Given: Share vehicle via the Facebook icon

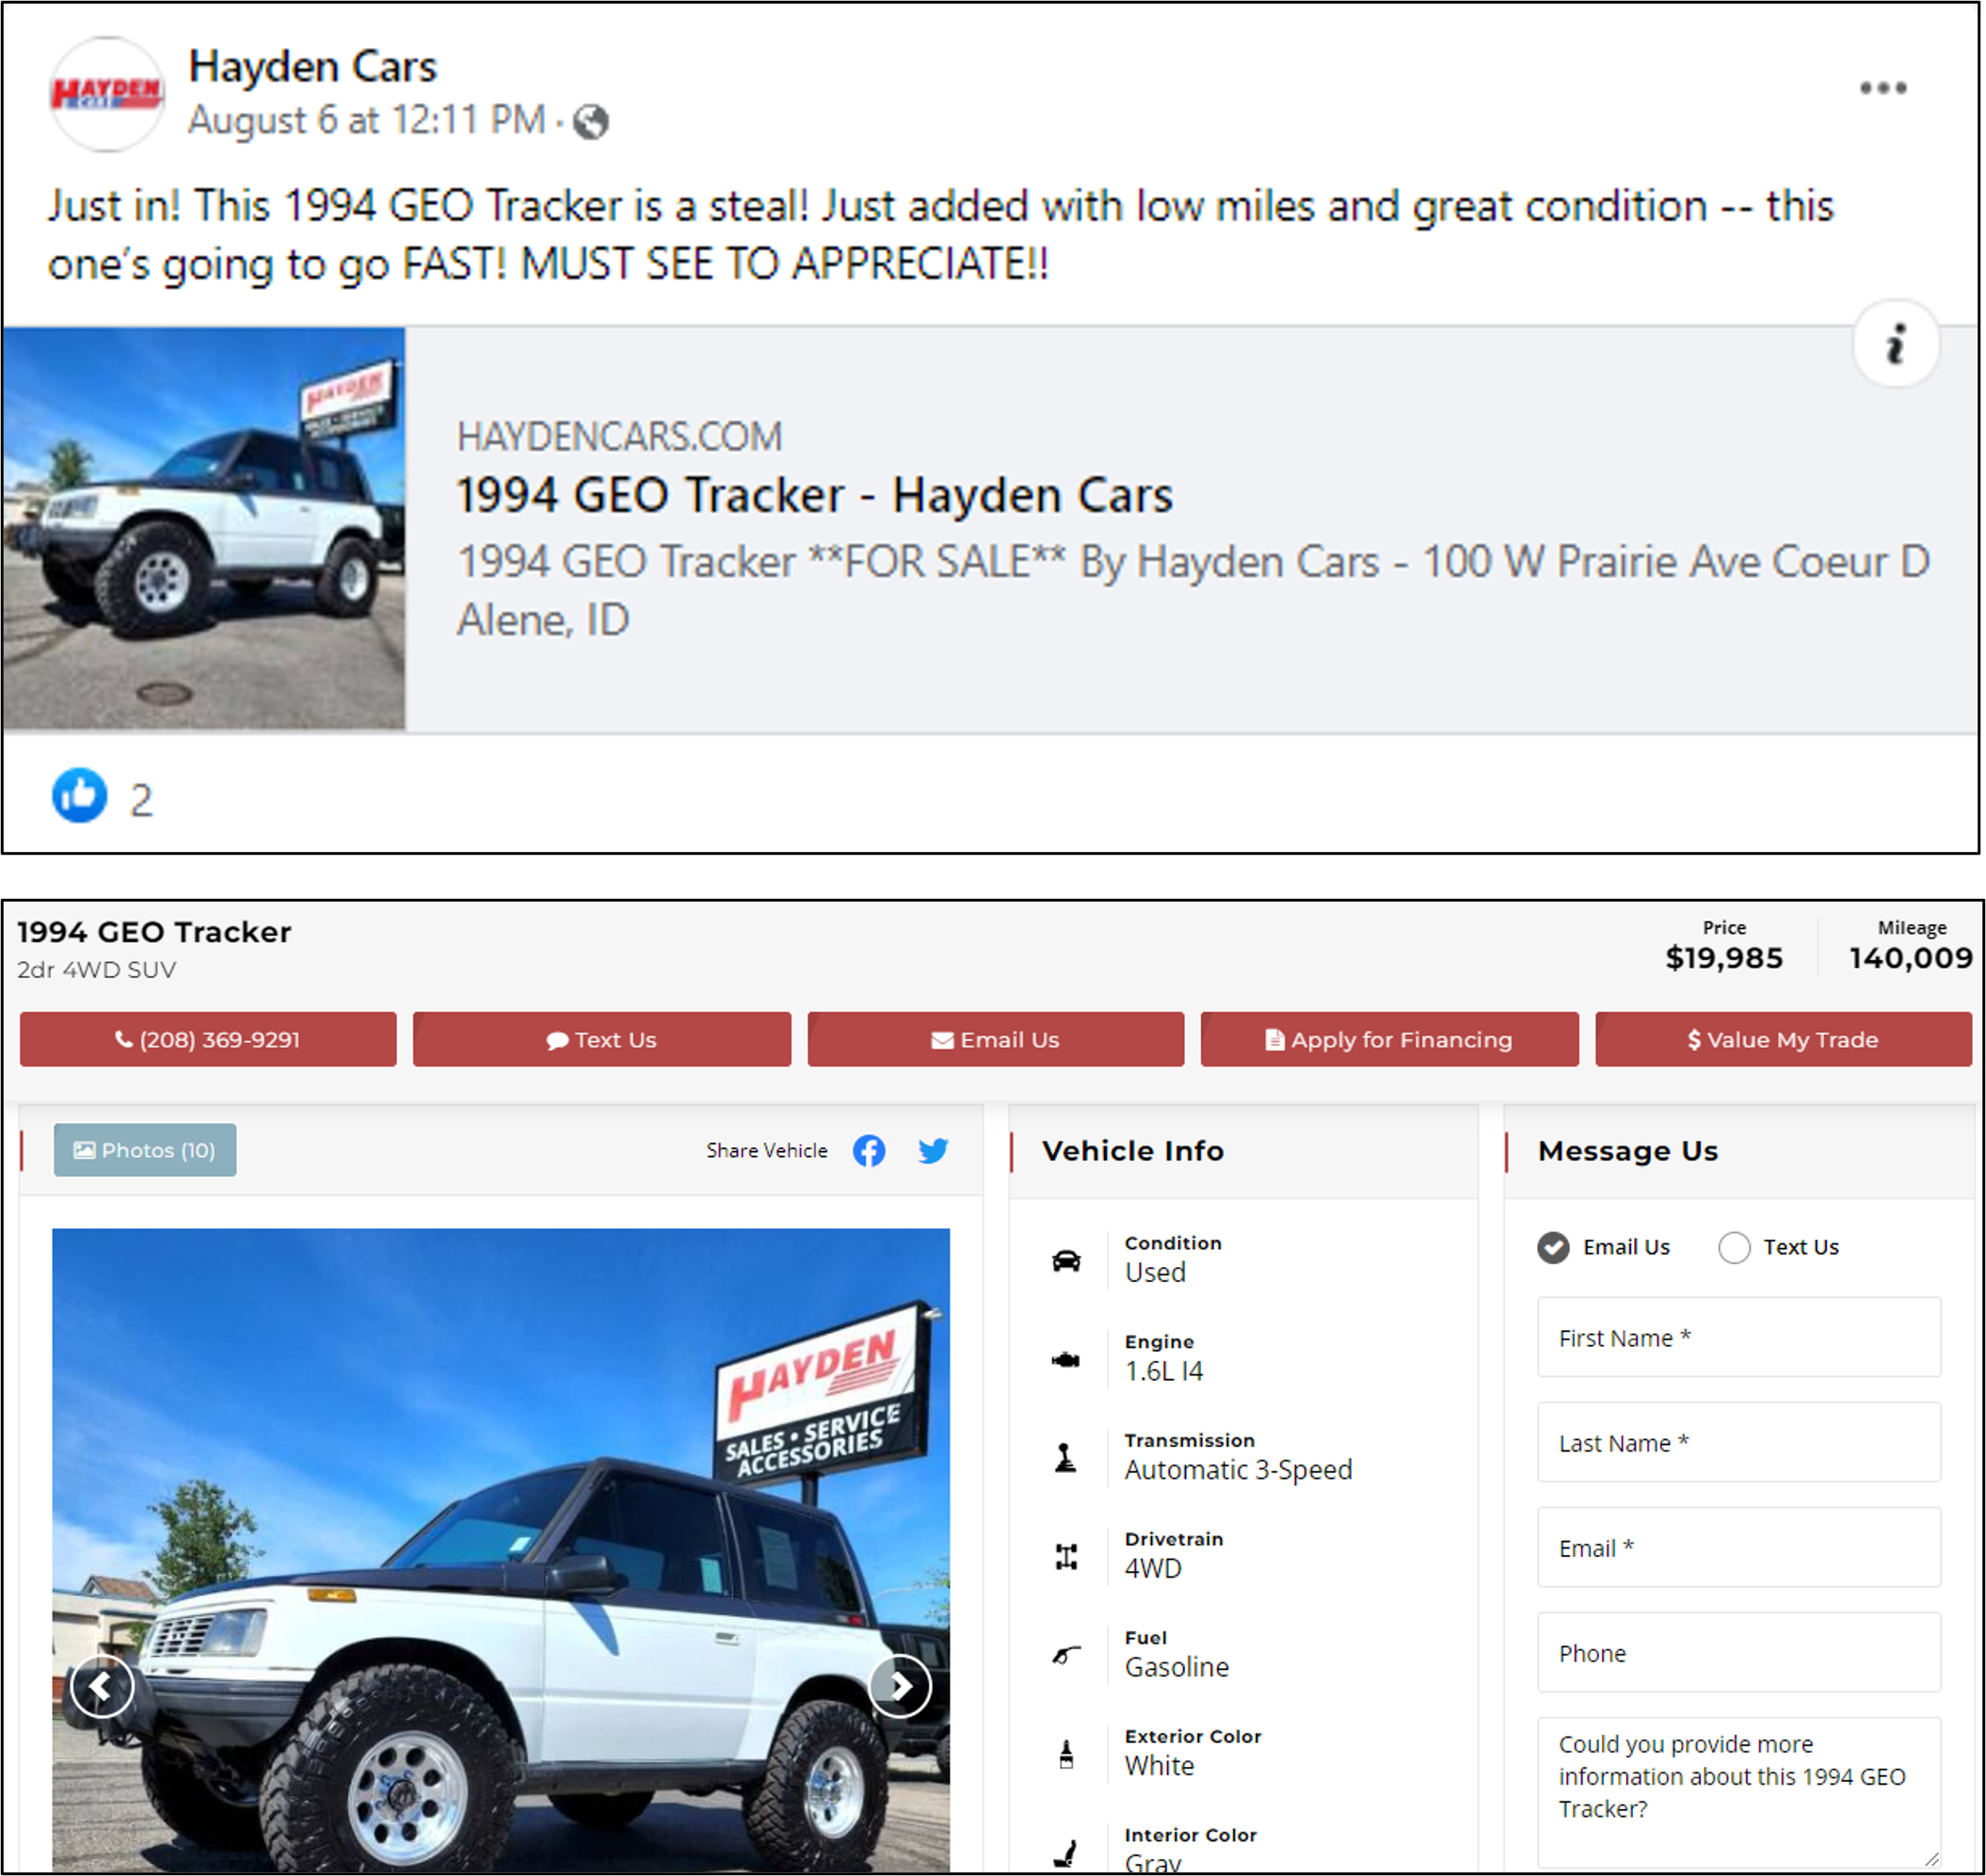Looking at the screenshot, I should [868, 1150].
